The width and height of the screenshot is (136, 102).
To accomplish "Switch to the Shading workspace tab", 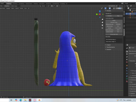I will (x=36, y=4).
